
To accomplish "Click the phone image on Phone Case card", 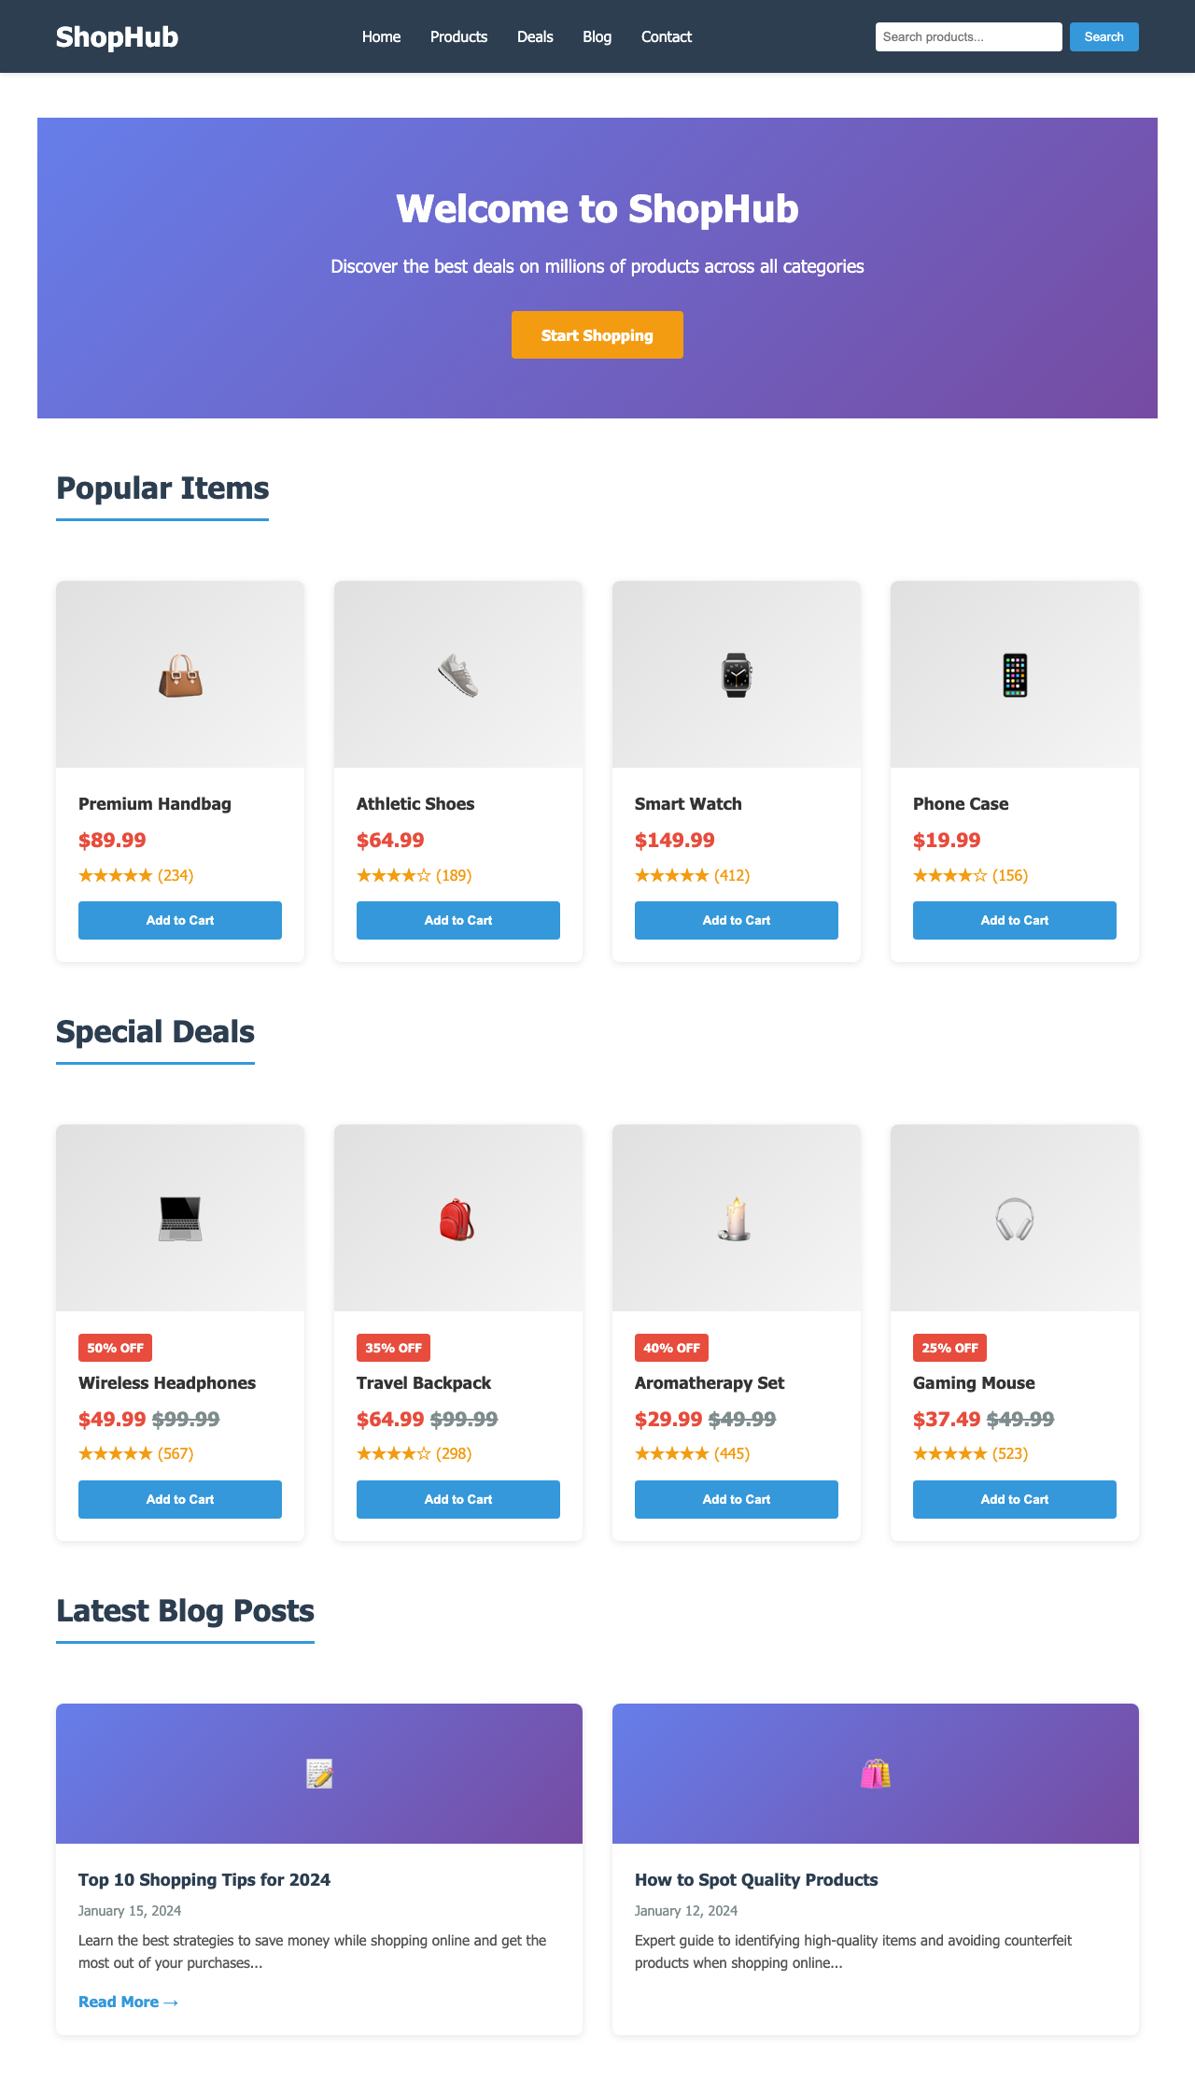I will (1014, 674).
